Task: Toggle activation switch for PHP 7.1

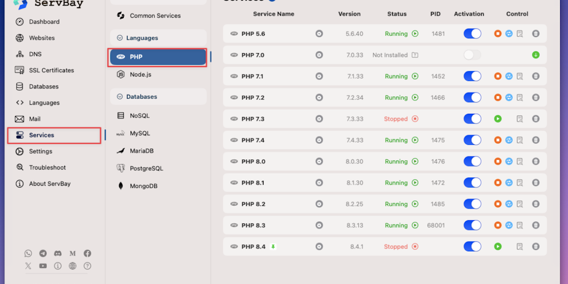Action: [473, 77]
